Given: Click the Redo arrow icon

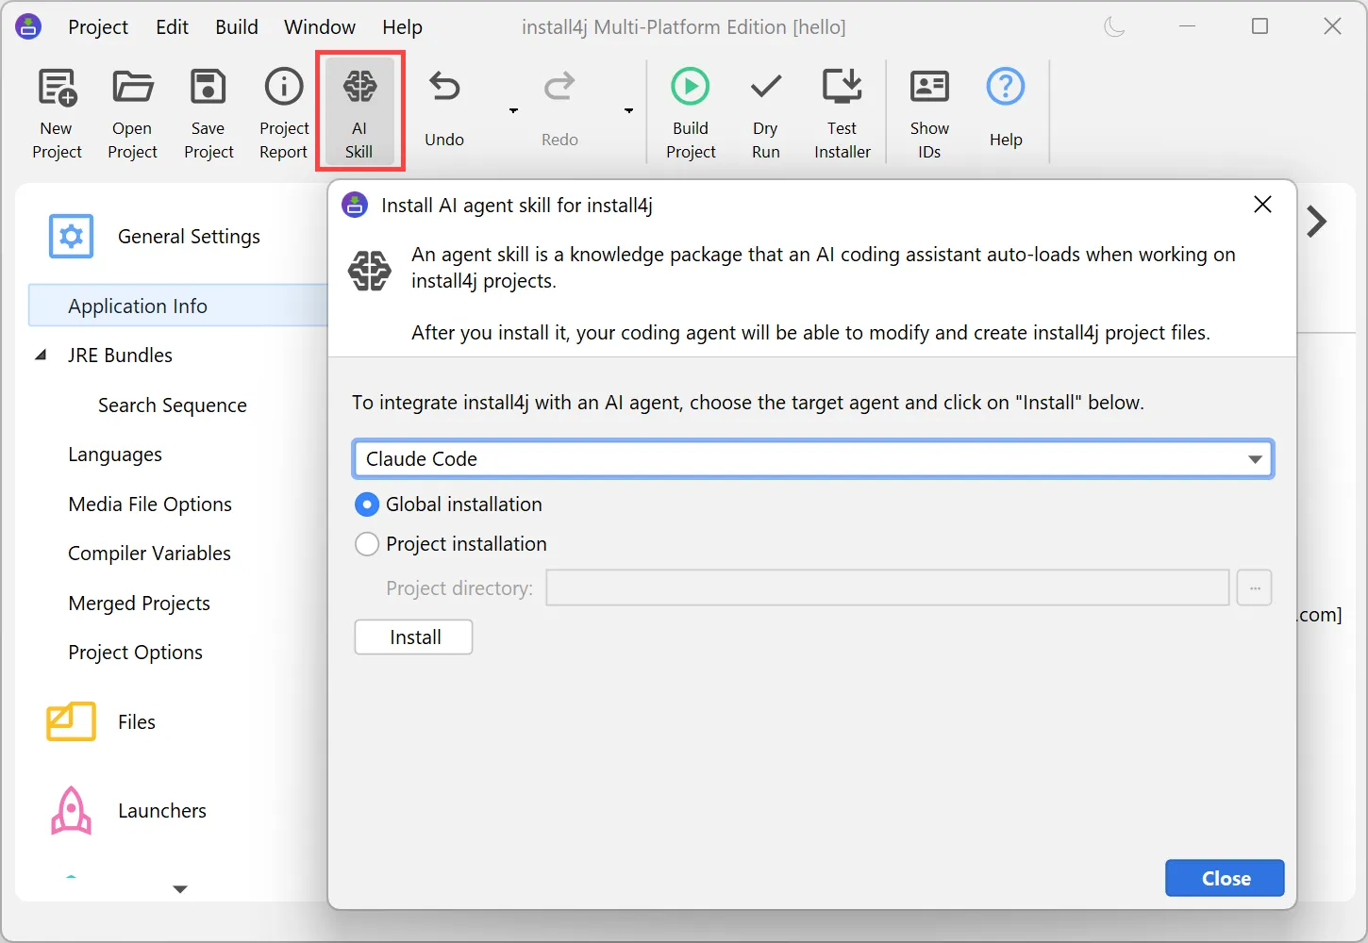Looking at the screenshot, I should coord(559,87).
